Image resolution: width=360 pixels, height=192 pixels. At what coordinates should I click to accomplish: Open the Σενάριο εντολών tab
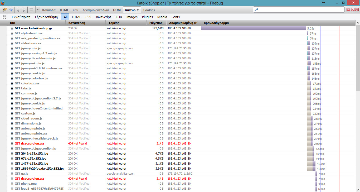tap(96, 10)
